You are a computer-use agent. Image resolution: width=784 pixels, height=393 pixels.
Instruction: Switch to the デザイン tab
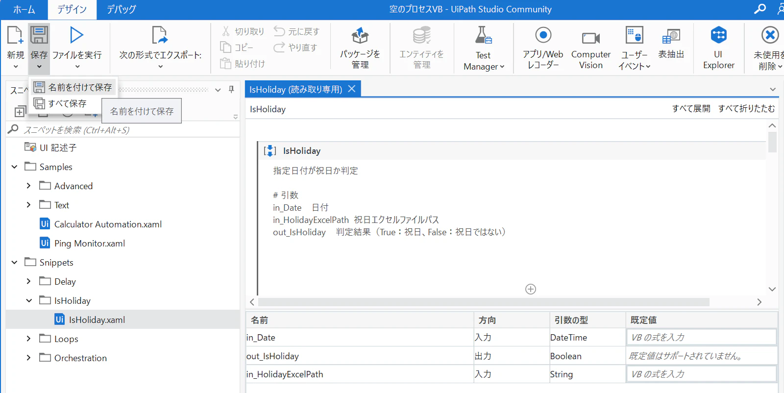tap(72, 9)
